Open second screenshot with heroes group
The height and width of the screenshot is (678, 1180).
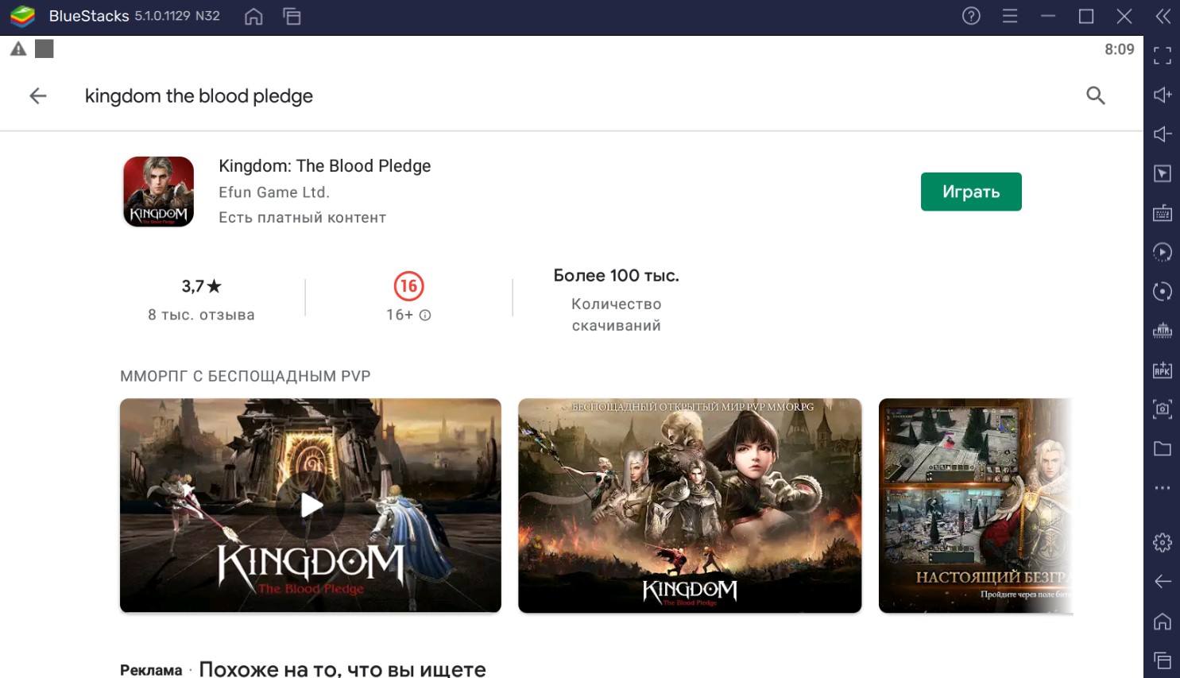(x=690, y=506)
